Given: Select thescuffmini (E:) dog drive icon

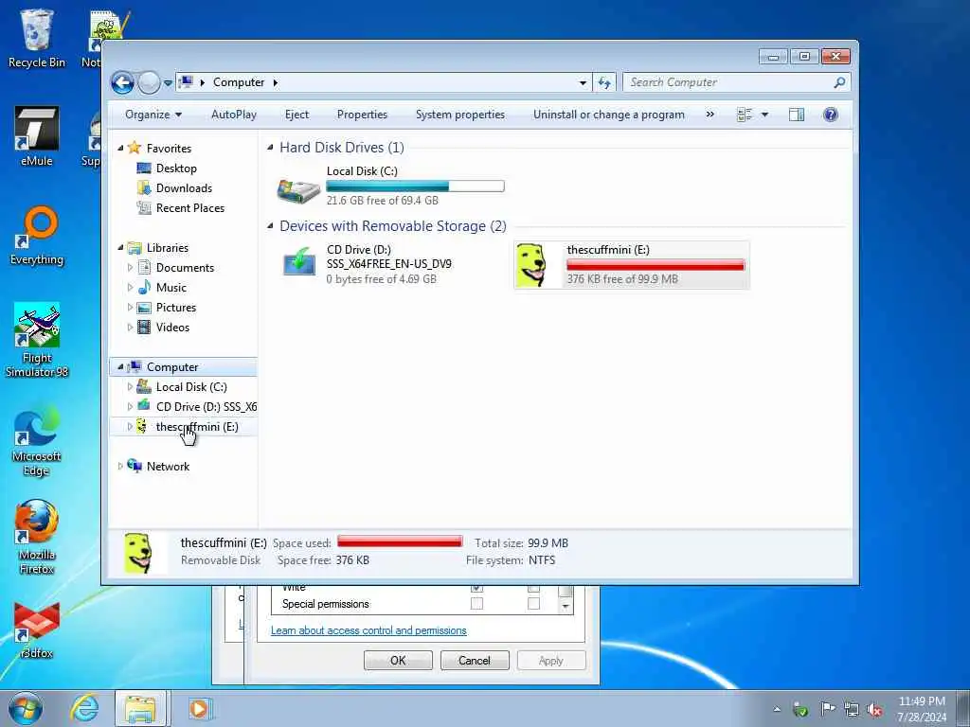Looking at the screenshot, I should coord(532,265).
